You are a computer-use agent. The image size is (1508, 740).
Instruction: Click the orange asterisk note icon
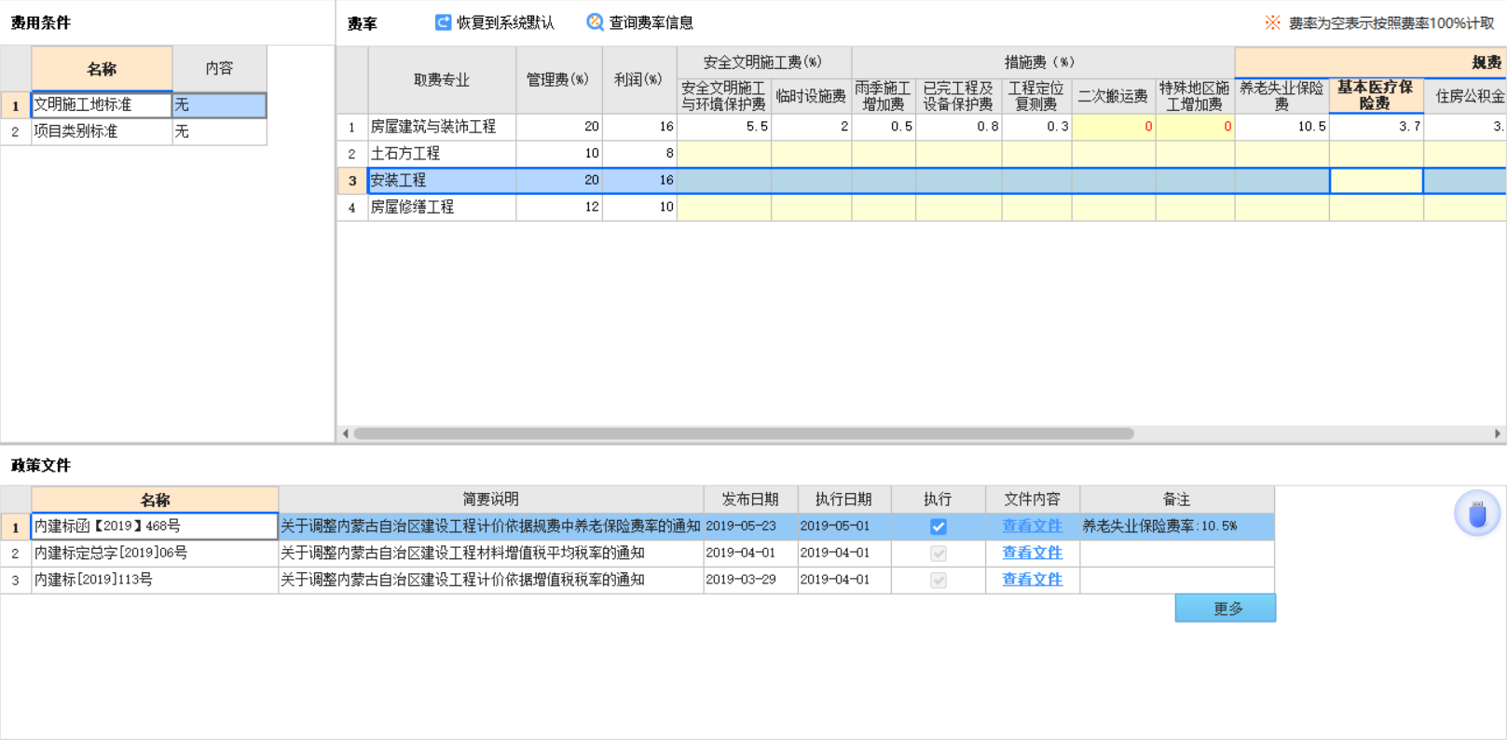1272,22
